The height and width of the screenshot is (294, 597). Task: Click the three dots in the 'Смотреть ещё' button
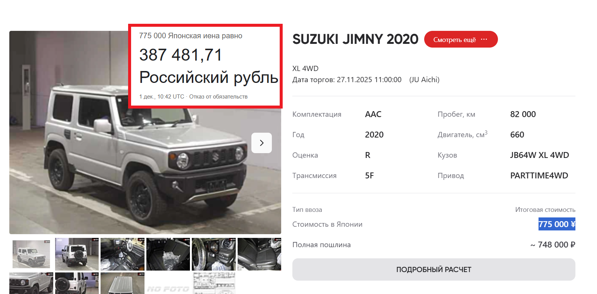484,39
